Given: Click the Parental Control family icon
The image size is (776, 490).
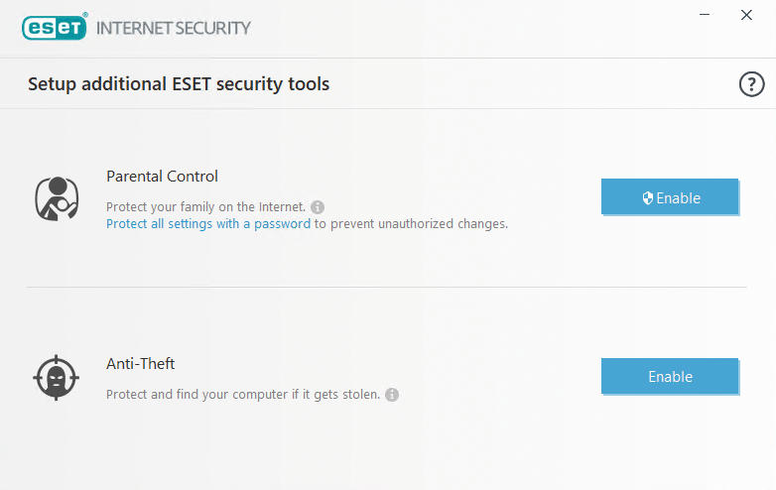Looking at the screenshot, I should 57,198.
